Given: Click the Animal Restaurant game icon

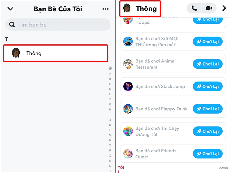Looking at the screenshot, I should [x=128, y=64].
